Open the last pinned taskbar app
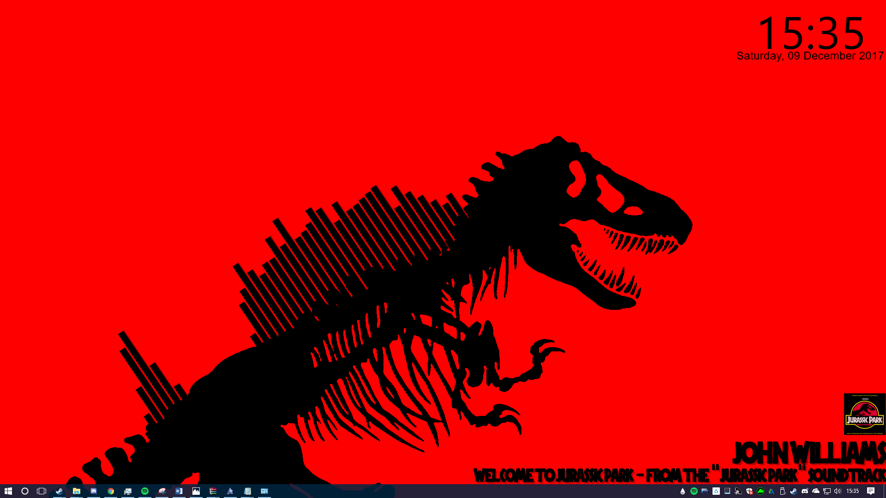 pyautogui.click(x=264, y=491)
